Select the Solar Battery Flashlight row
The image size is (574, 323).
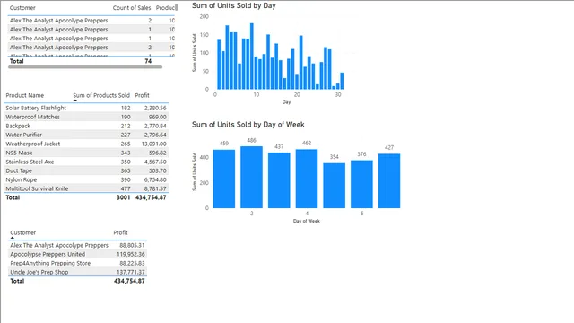(x=86, y=108)
